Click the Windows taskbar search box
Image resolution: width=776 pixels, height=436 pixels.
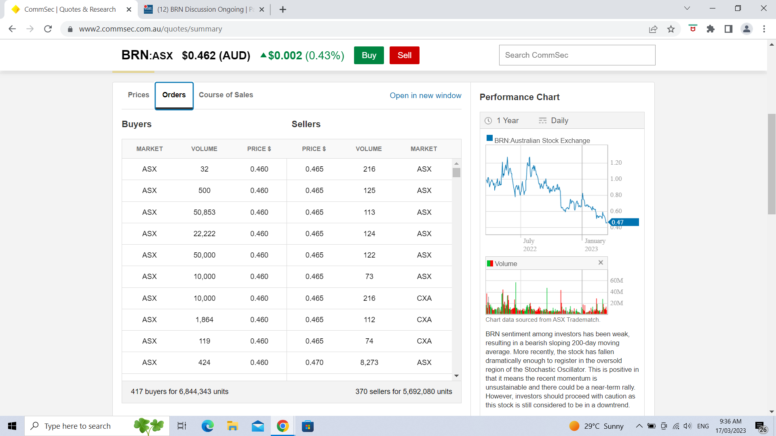pos(97,426)
